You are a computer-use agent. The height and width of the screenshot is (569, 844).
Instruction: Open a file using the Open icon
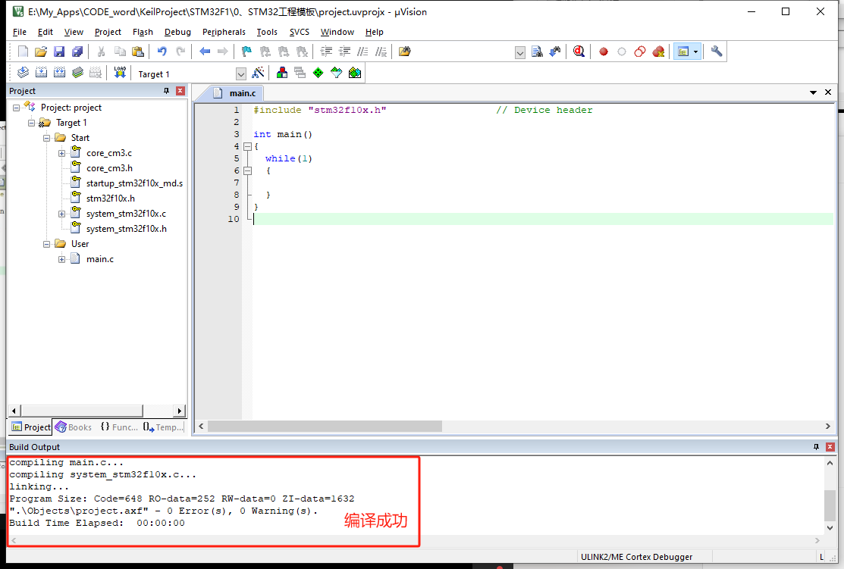click(x=41, y=52)
